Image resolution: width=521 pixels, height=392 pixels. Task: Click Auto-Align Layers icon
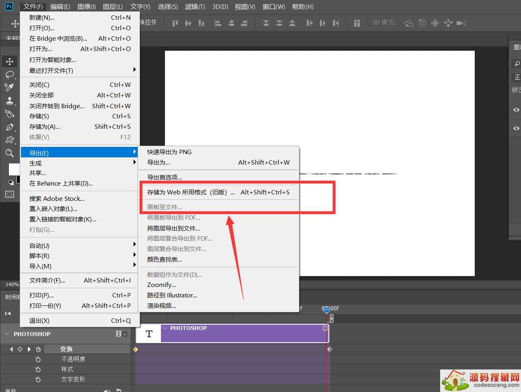357,23
